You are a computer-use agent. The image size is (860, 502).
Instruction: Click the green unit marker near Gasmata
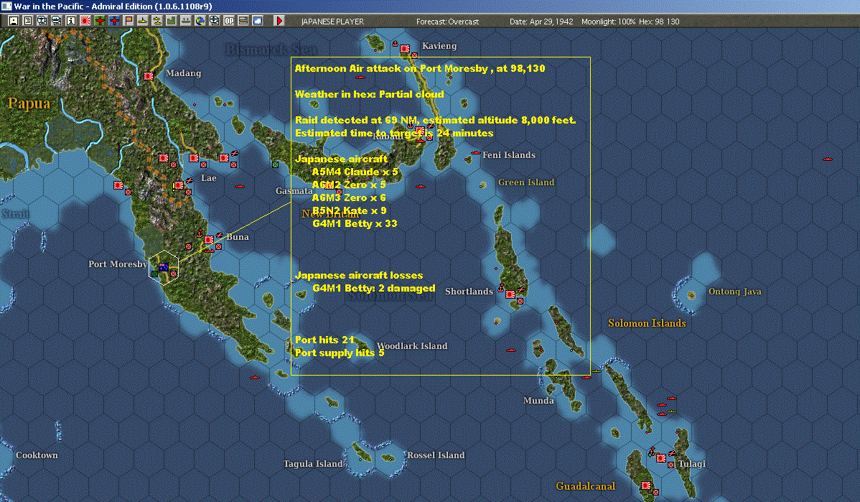(x=276, y=164)
